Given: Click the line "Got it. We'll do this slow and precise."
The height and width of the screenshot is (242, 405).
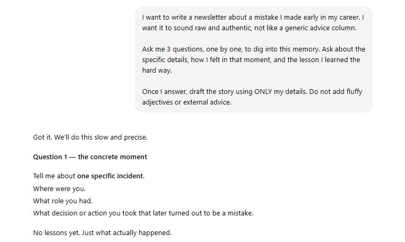Looking at the screenshot, I should point(90,137).
